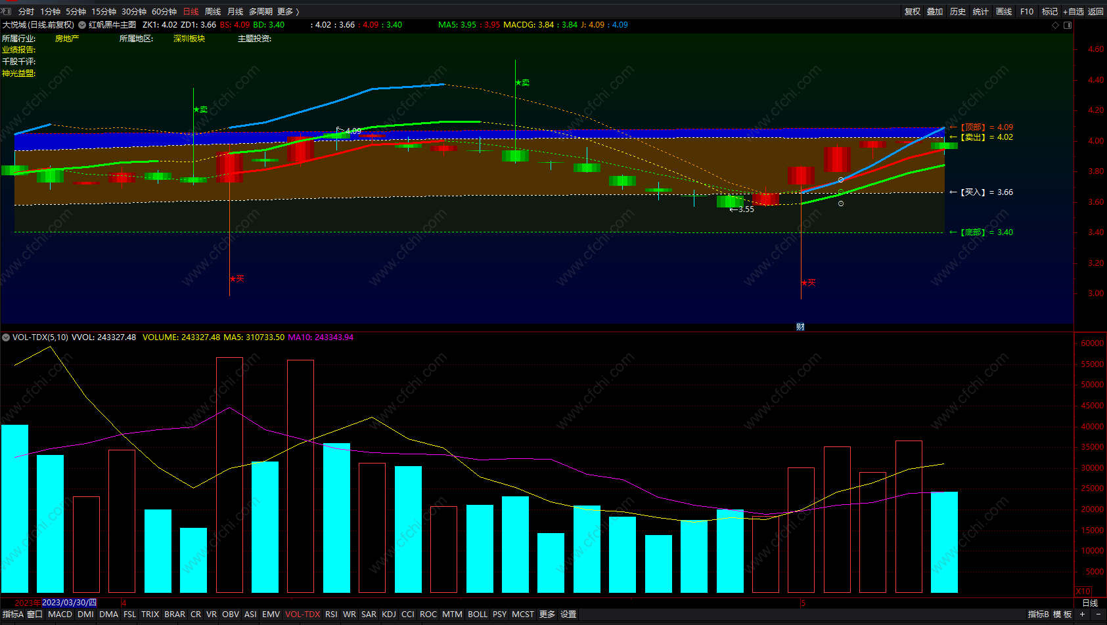Click the red 买 star signal near 3.55 low

tap(809, 282)
